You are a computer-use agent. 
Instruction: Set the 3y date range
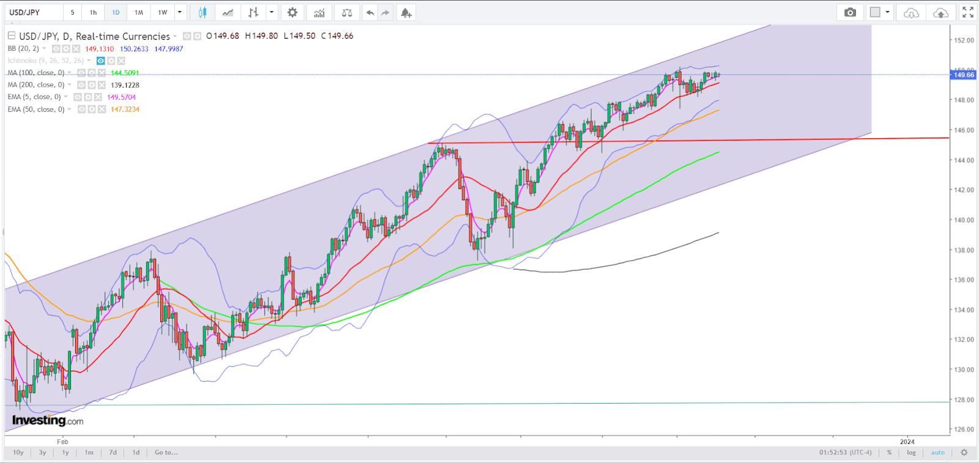(x=42, y=453)
